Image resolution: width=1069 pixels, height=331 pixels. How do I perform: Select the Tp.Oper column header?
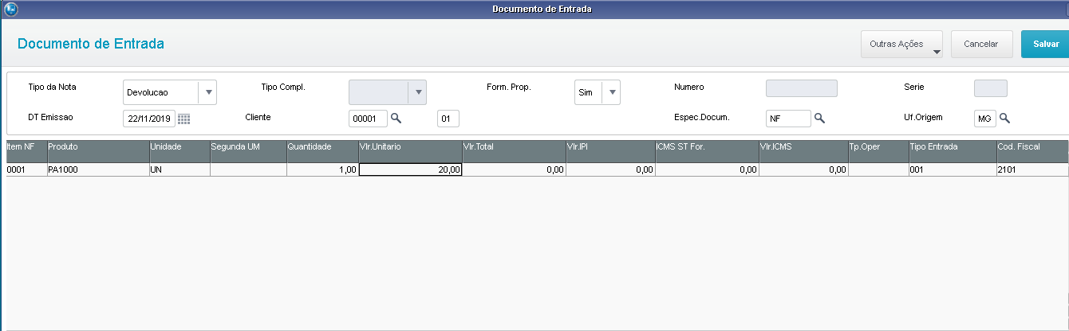click(x=878, y=151)
